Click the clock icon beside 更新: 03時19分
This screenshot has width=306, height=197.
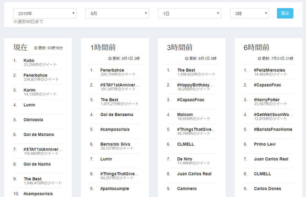coord(36,48)
